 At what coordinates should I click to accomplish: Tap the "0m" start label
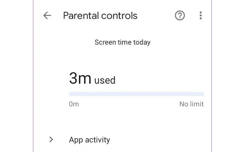pos(74,104)
